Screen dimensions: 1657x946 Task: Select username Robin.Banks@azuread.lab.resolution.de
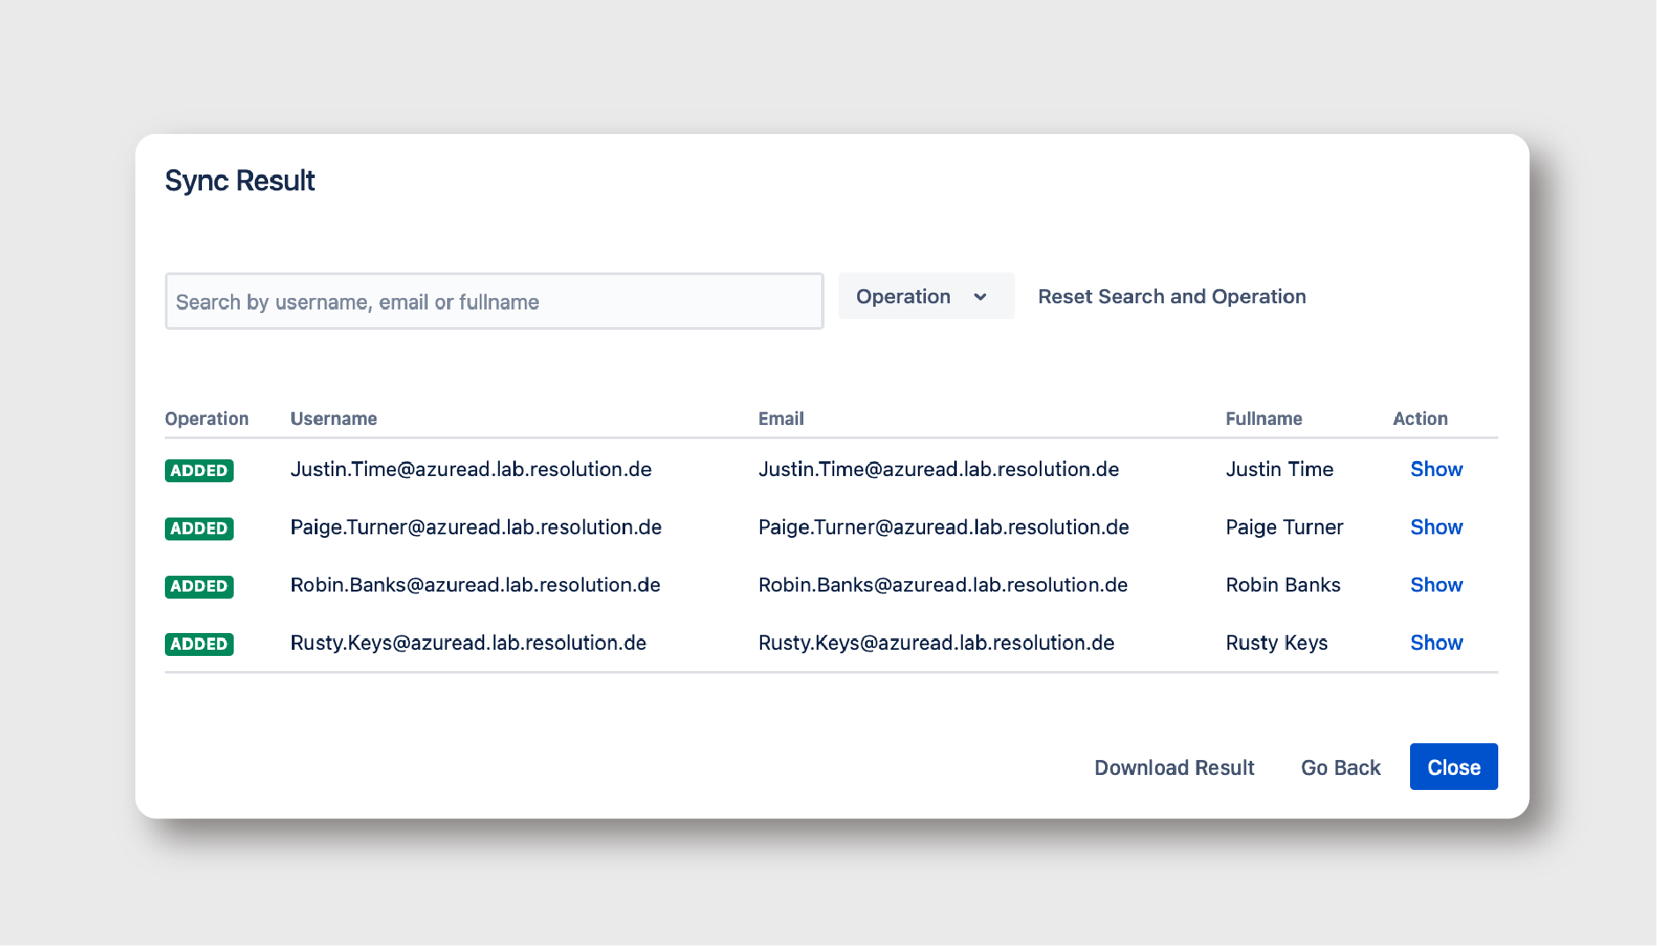tap(475, 585)
